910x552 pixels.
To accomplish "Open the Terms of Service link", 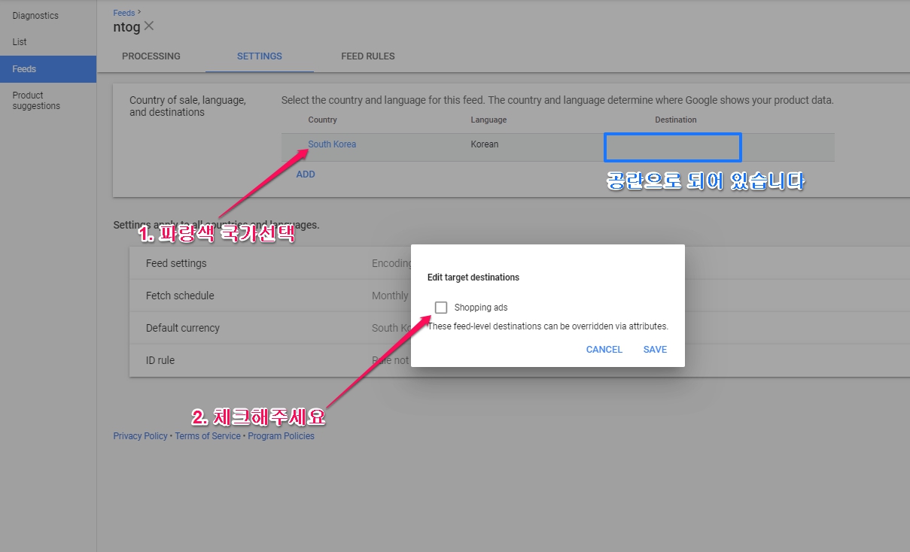I will click(208, 436).
